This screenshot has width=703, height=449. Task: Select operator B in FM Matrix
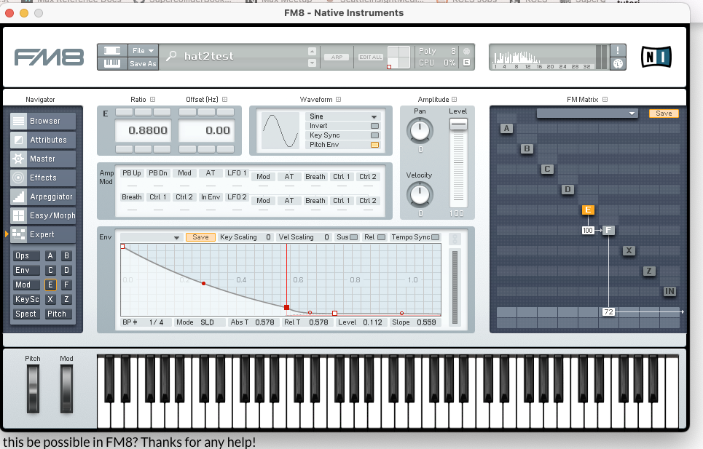point(527,148)
